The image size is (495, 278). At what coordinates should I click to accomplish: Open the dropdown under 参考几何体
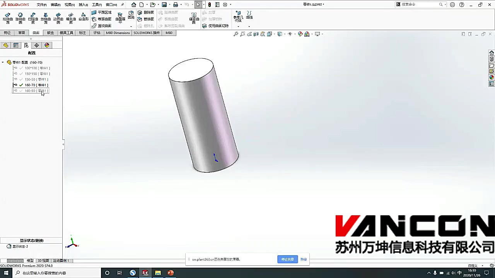tap(238, 27)
